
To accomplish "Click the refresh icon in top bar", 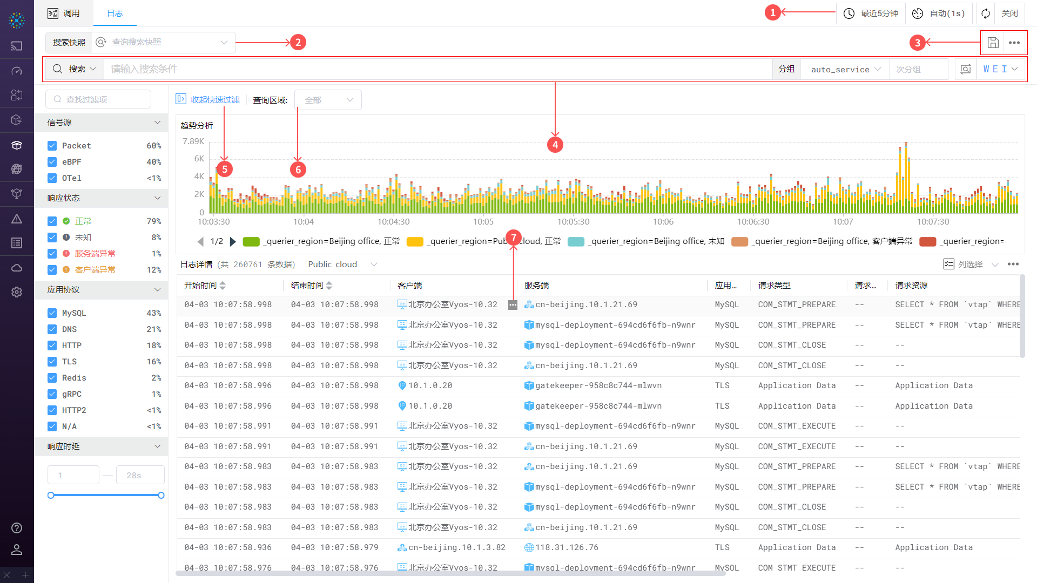I will pyautogui.click(x=986, y=13).
